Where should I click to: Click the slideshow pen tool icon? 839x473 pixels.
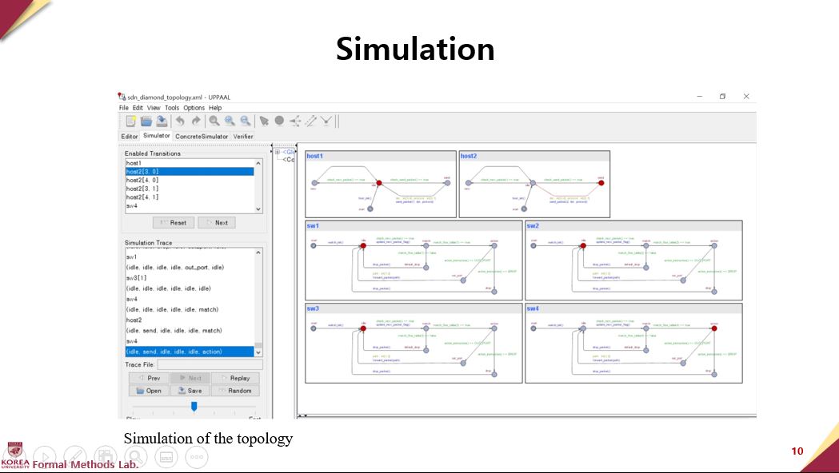point(74,456)
